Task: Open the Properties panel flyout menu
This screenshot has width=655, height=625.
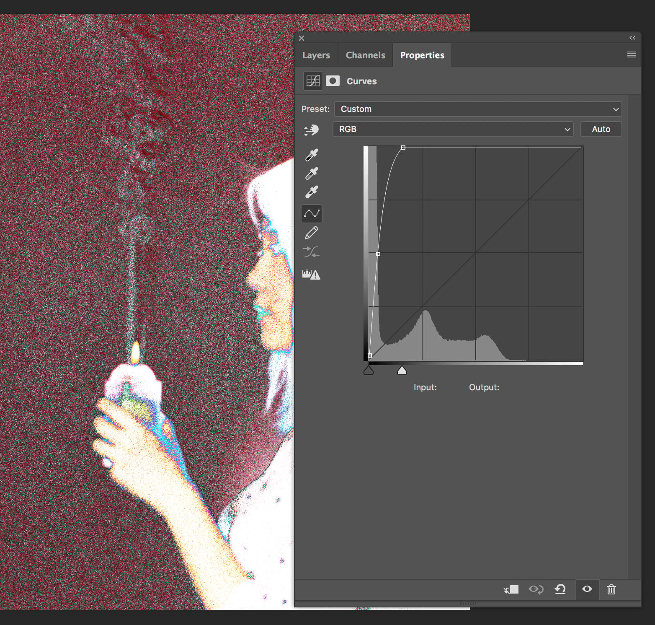Action: tap(632, 54)
